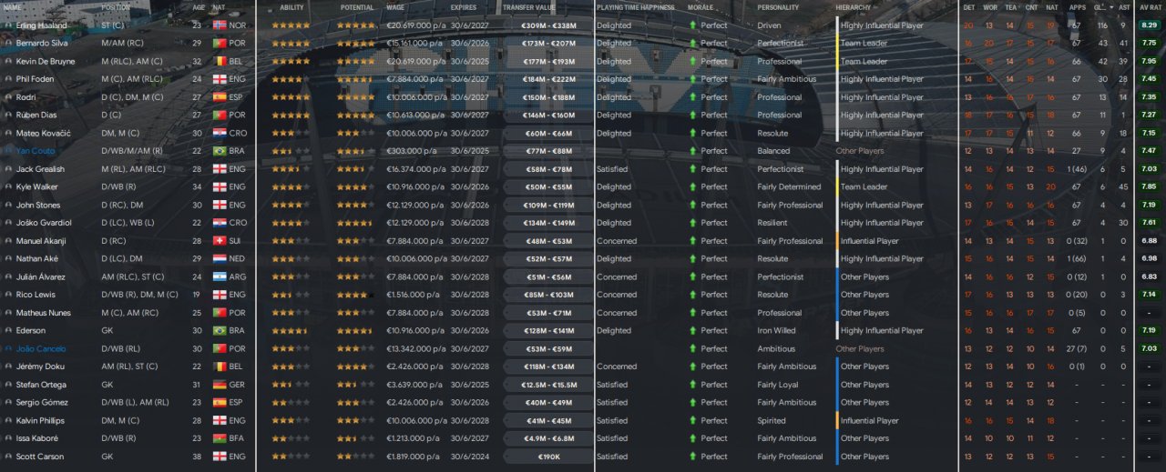Click the Burkina Faso flag in Issa Kaboré's row
This screenshot has height=472, width=1166.
pos(219,438)
